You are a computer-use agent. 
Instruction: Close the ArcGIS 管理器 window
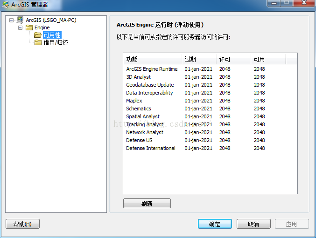(x=304, y=3)
